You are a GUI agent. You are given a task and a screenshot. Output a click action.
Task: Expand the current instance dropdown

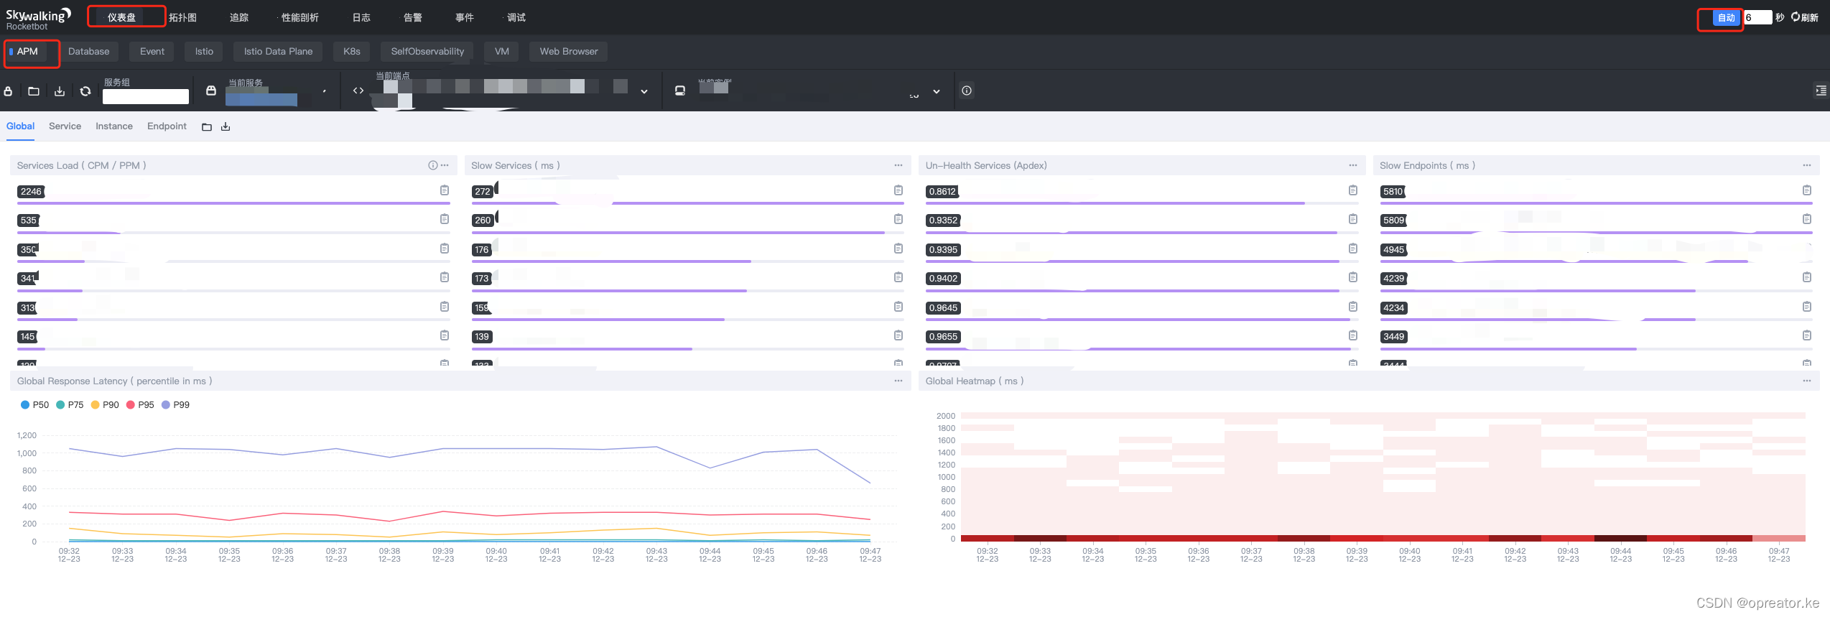point(937,92)
